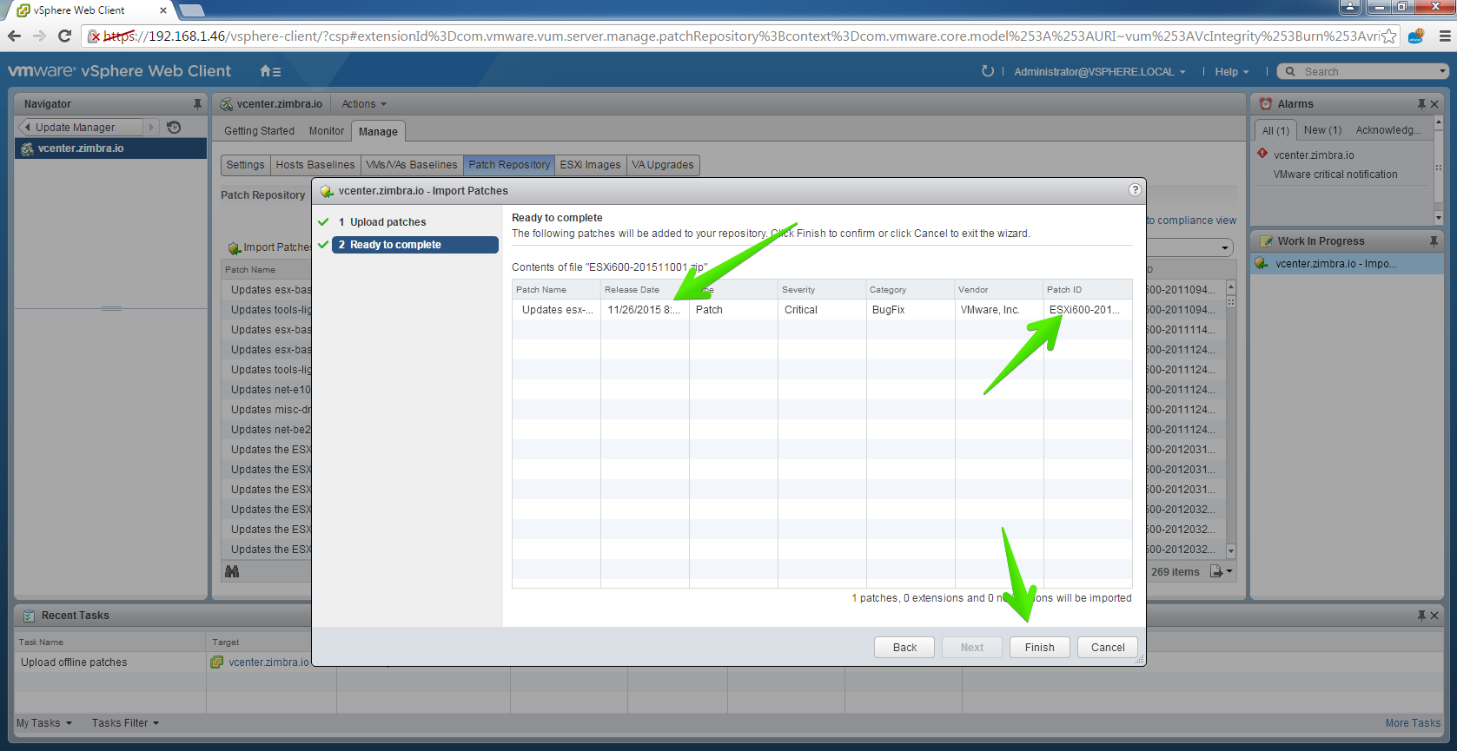
Task: Expand the Update Manager forward arrow in Navigator
Action: [x=151, y=127]
